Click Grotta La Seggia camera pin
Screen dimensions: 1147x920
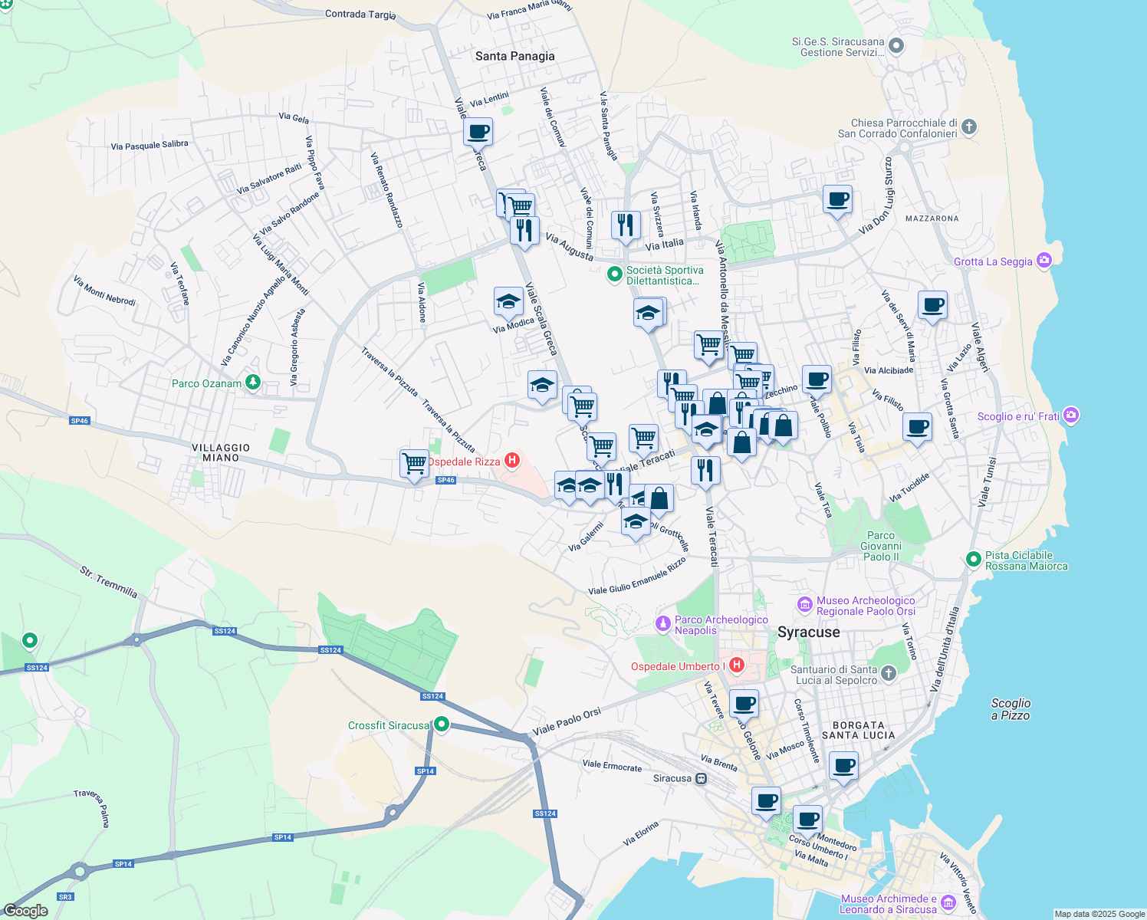[x=1043, y=261]
